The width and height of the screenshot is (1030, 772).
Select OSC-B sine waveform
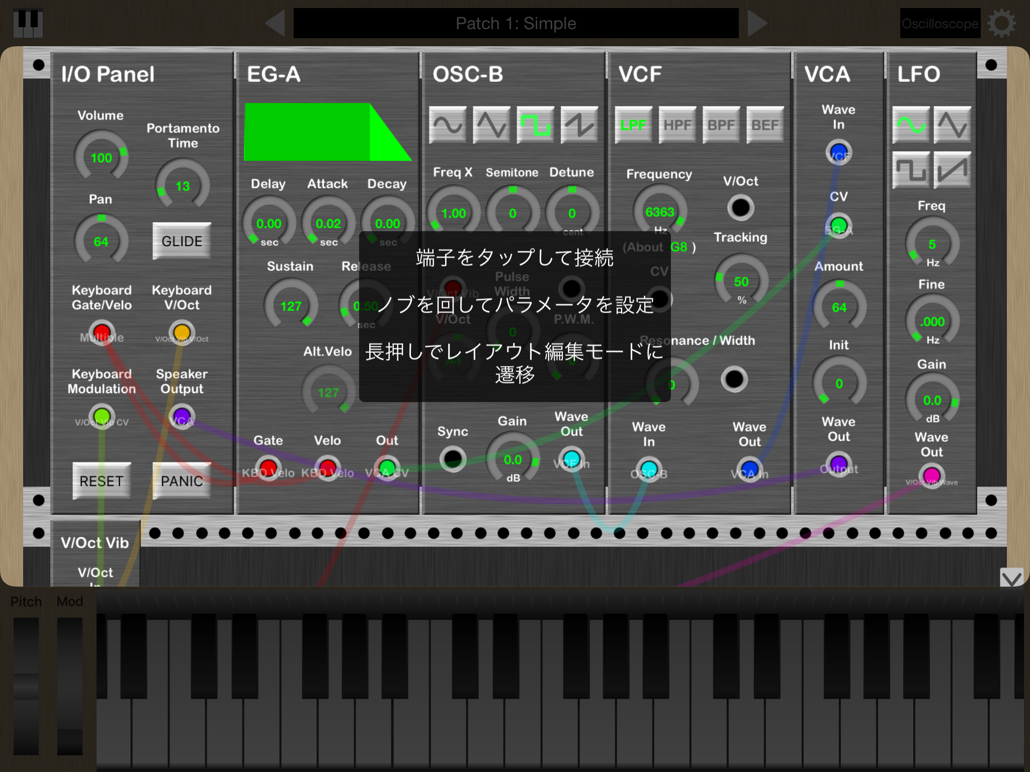point(448,125)
